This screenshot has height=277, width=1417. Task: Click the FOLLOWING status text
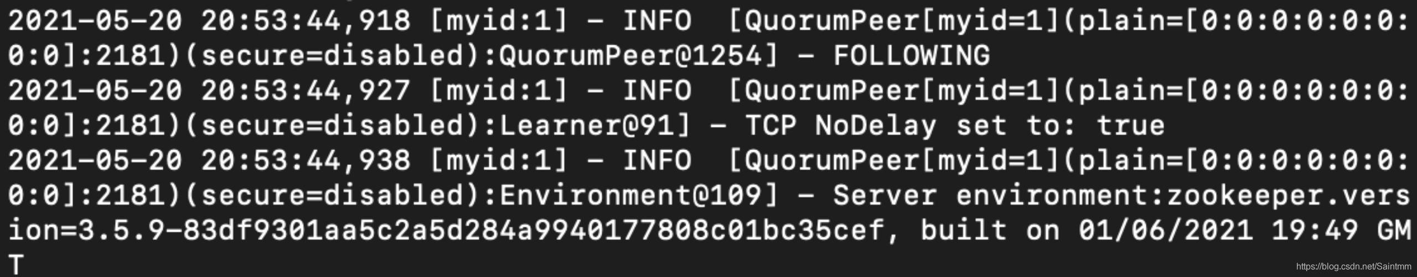[912, 56]
